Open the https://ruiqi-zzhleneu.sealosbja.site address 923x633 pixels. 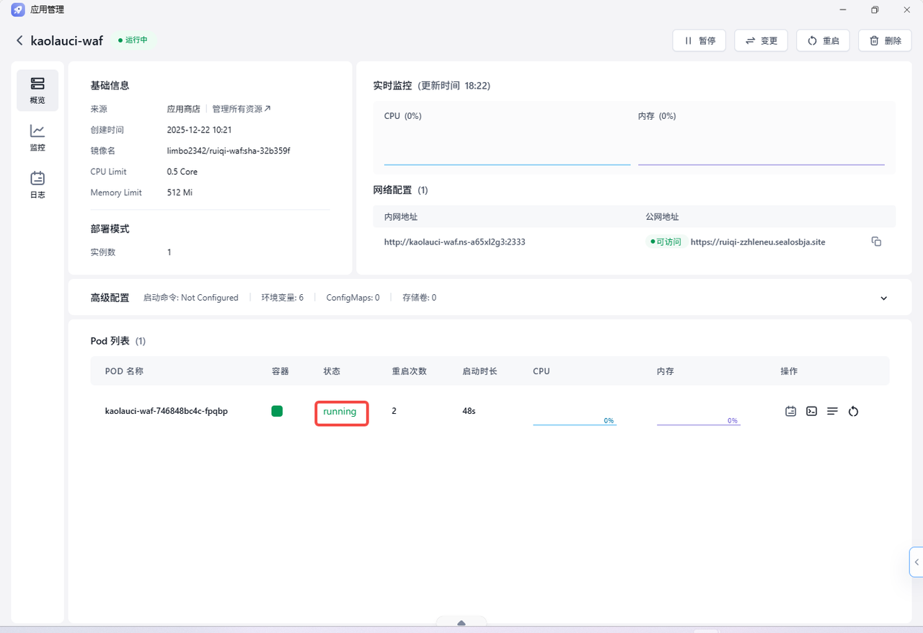(758, 242)
